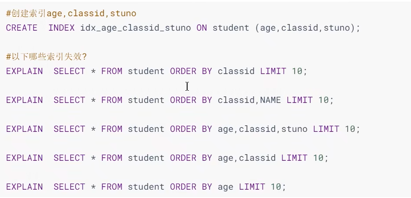This screenshot has width=411, height=198.
Task: Click the number 10 in the first query
Action: tap(297, 71)
